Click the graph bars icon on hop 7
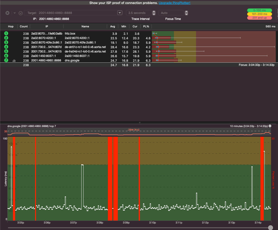Viewport: 278px width, 230px height. tap(14, 60)
